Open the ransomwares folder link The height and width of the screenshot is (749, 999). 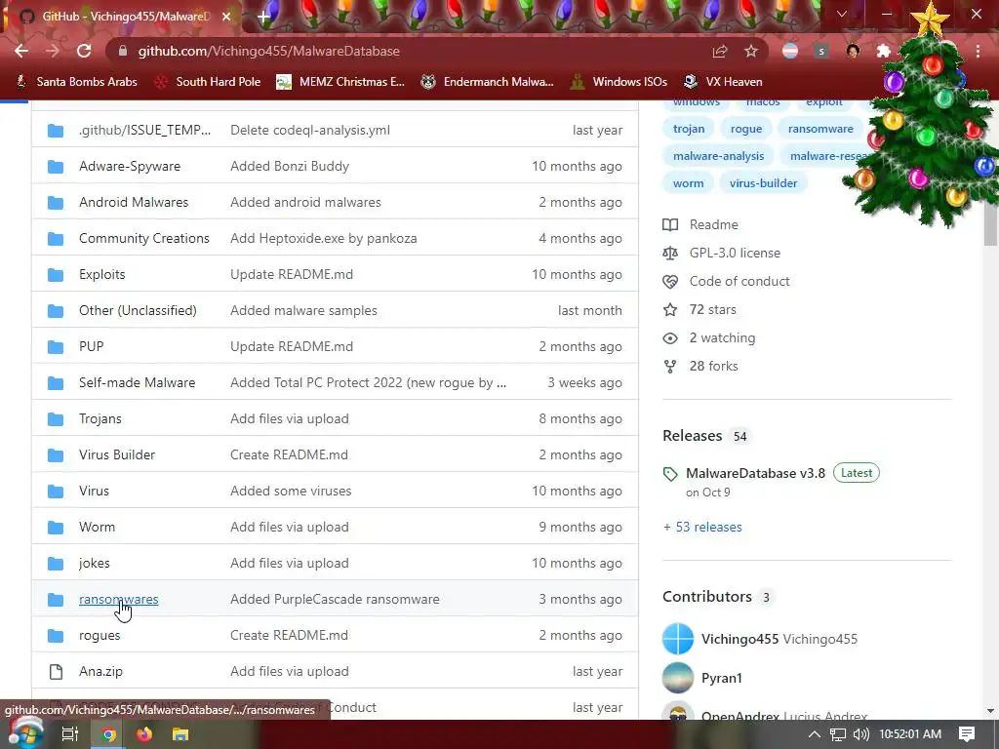tap(118, 600)
